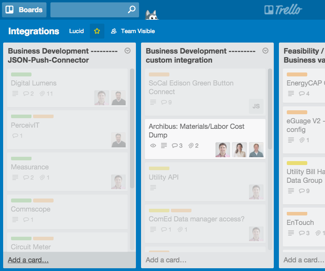
Task: Open the EnTouch card
Action: tap(304, 227)
